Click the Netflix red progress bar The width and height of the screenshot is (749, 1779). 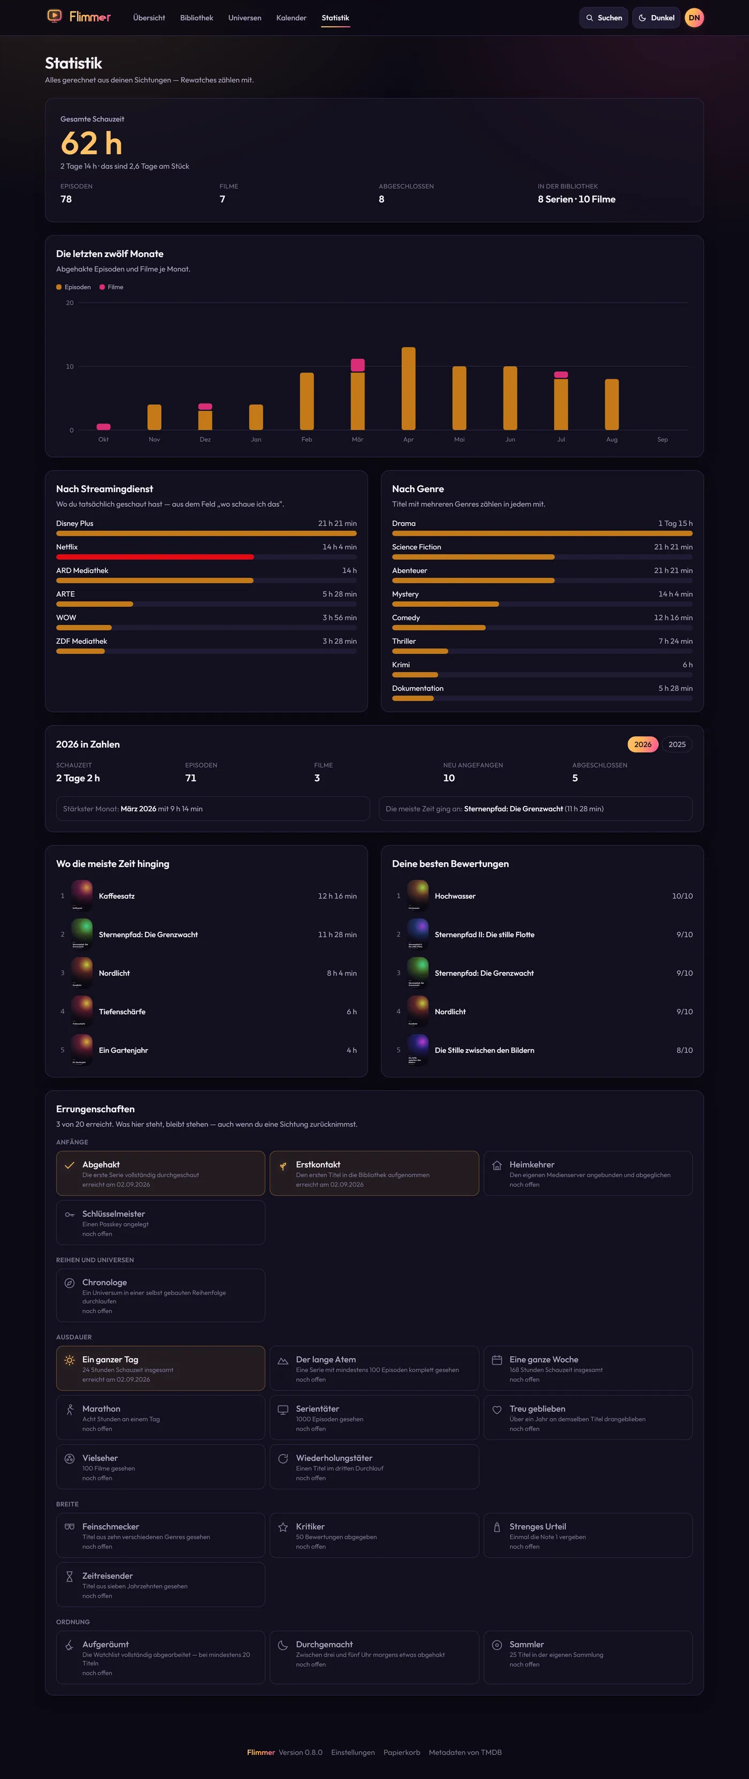(155, 556)
